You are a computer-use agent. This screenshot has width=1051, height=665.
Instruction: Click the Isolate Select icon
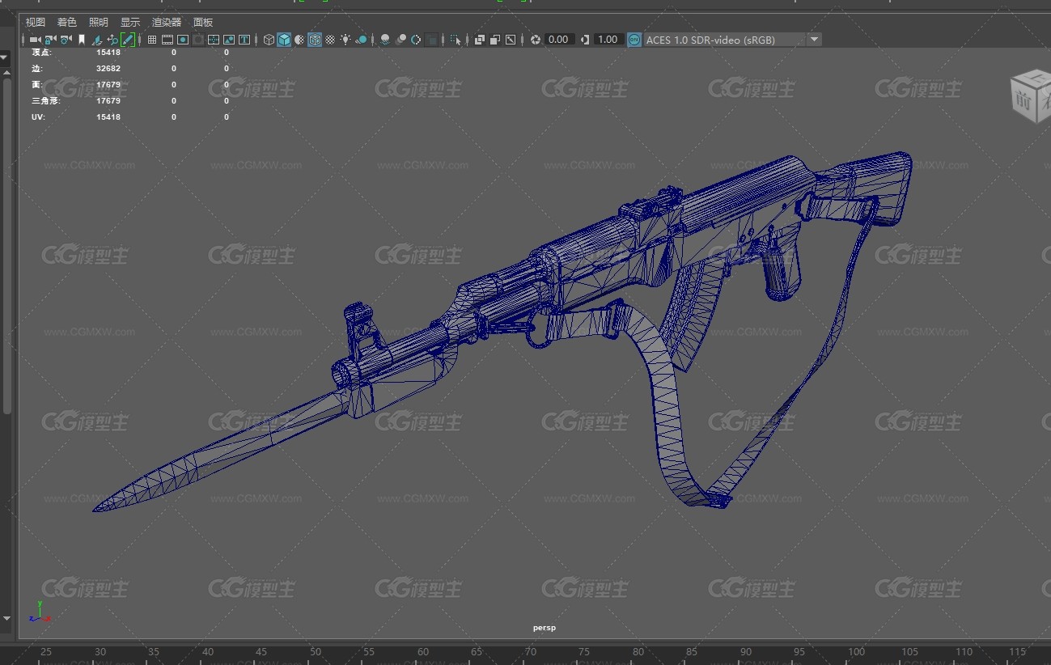coord(455,39)
